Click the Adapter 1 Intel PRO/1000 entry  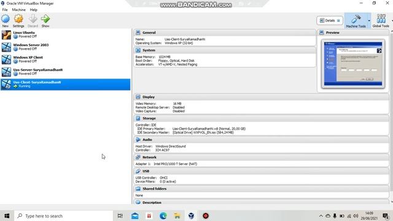(175, 164)
